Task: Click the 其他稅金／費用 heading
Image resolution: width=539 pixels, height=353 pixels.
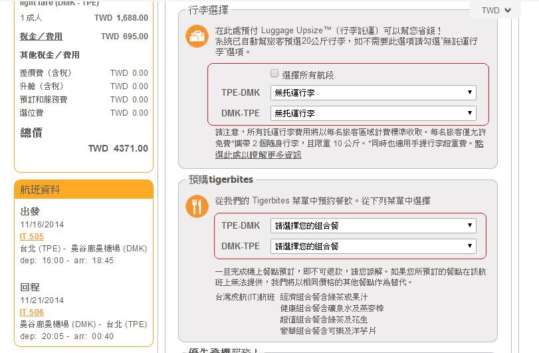Action: pos(50,55)
